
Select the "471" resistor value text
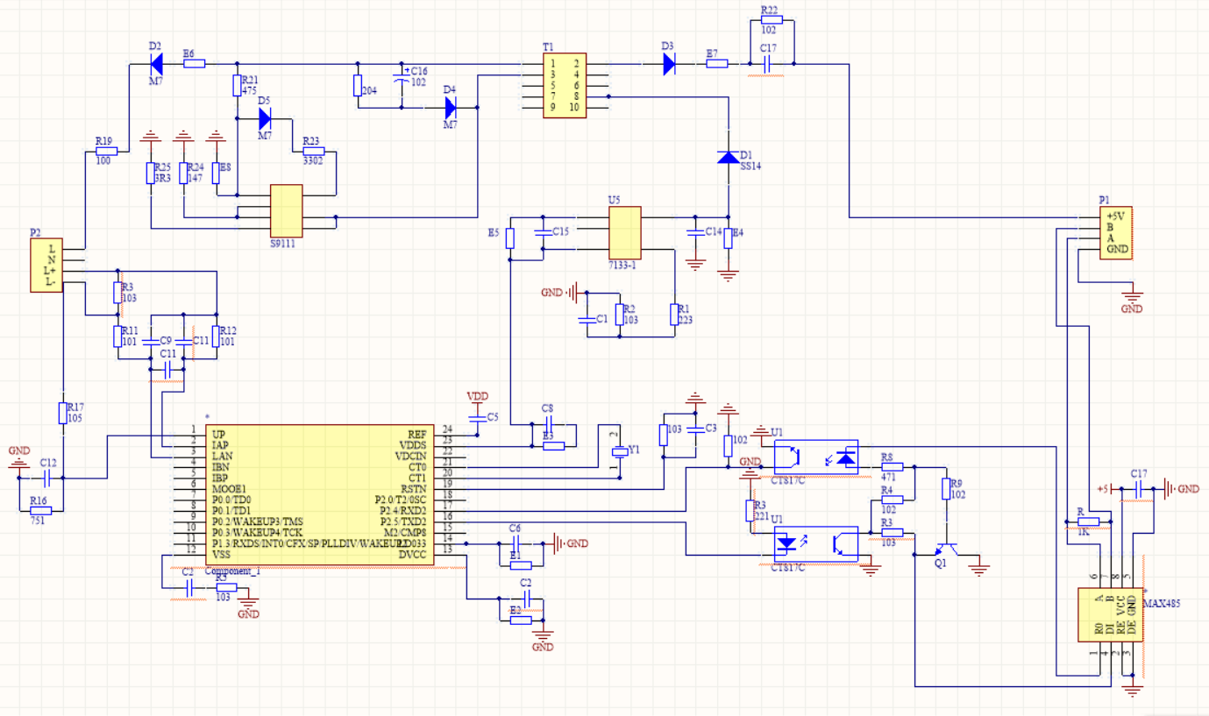[889, 478]
